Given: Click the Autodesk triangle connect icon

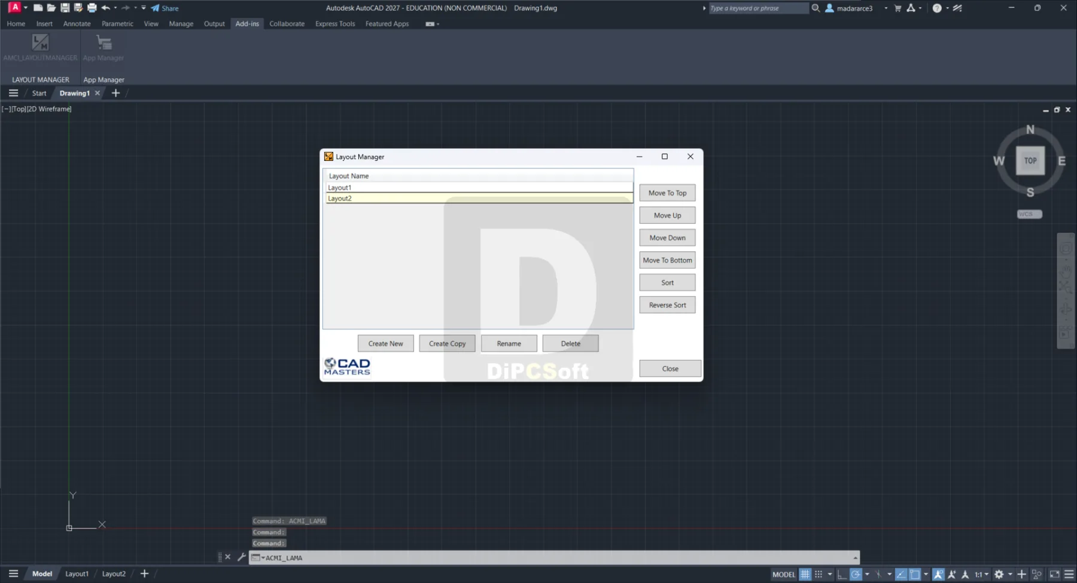Looking at the screenshot, I should (911, 8).
